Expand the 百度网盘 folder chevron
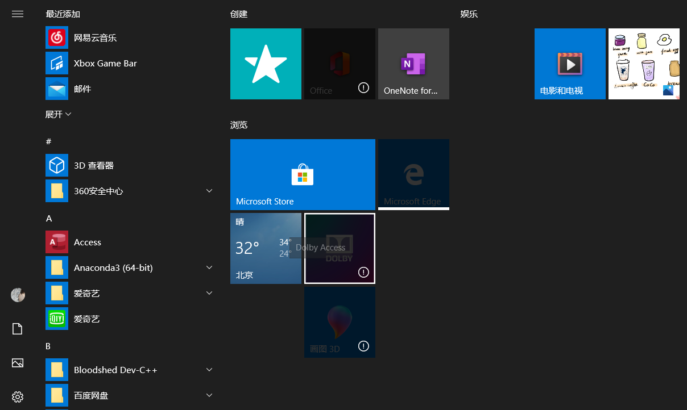The image size is (687, 410). pos(209,395)
